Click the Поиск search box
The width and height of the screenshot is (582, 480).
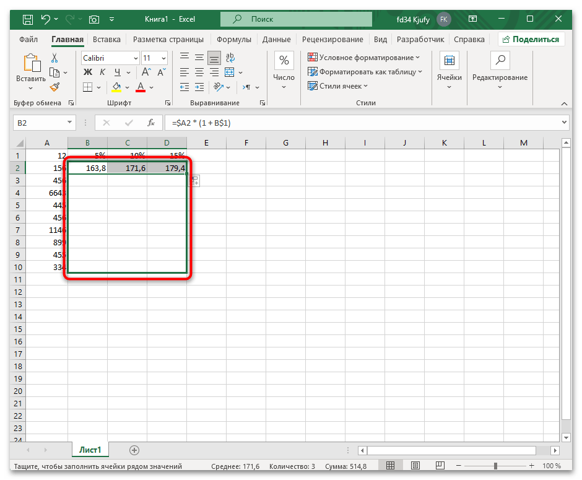[296, 19]
